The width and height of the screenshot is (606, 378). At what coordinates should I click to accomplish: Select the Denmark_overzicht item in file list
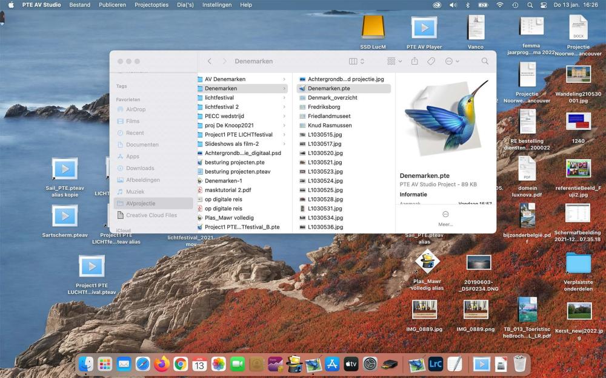pos(332,97)
